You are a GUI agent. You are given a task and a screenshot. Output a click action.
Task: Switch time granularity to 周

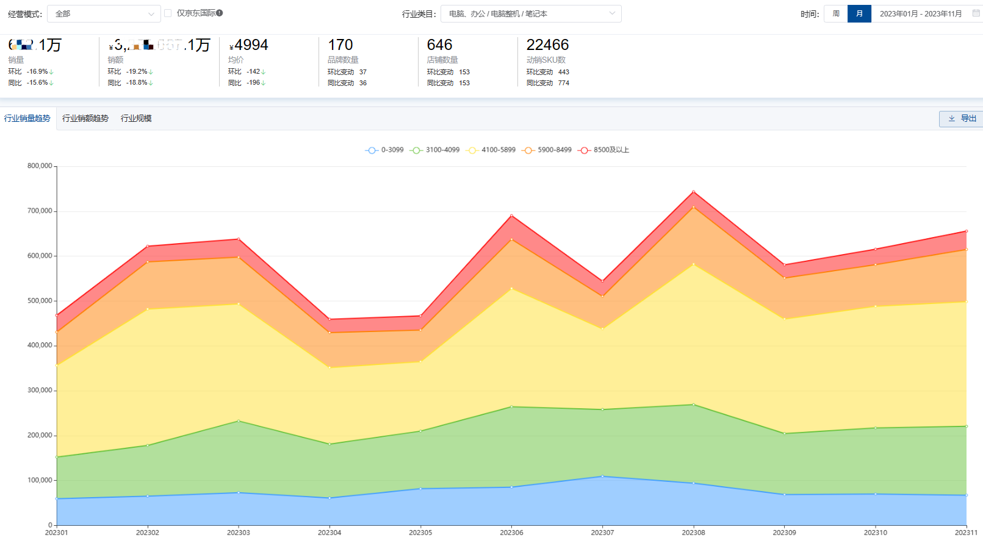coord(836,13)
